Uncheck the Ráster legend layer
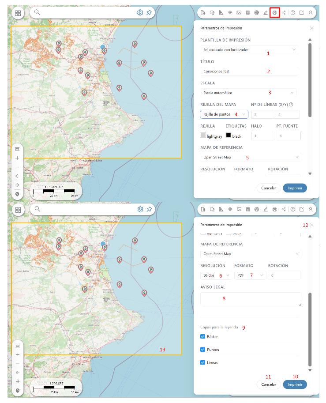This screenshot has height=403, width=326. click(202, 336)
